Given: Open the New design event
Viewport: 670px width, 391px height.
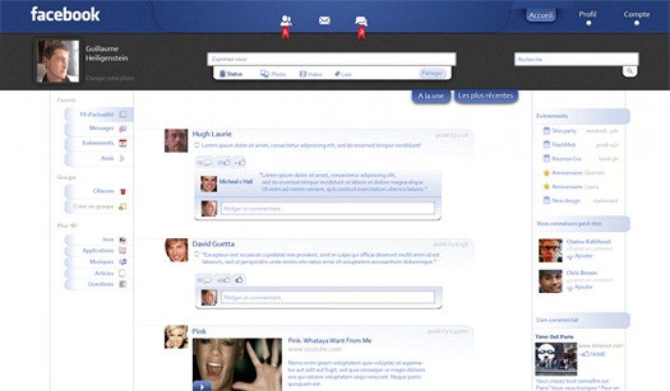Looking at the screenshot, I should (566, 200).
